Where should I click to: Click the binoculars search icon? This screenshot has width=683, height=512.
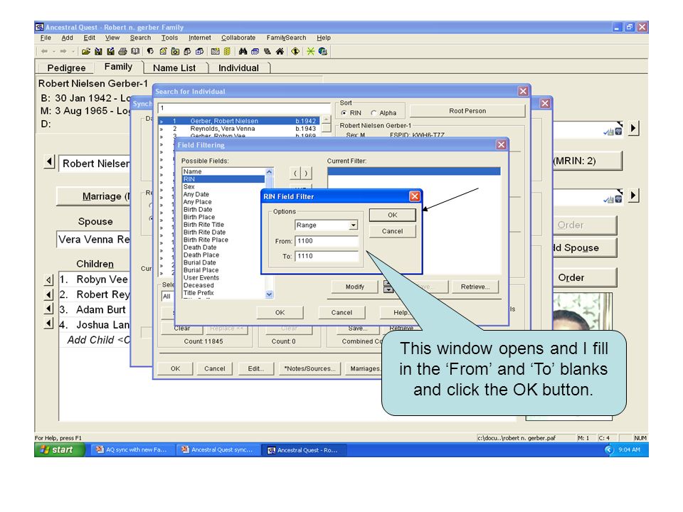[x=243, y=51]
